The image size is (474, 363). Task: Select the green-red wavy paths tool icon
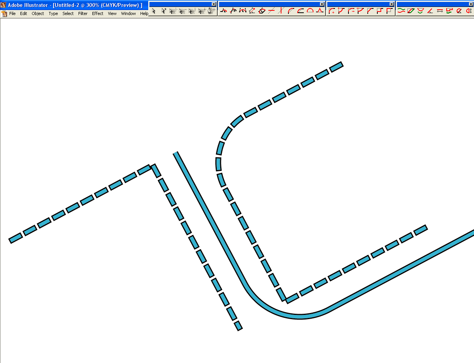click(401, 11)
